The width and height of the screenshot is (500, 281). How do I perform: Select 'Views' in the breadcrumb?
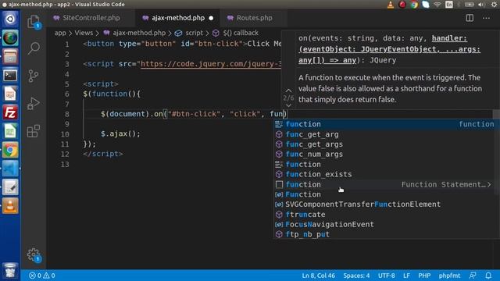(84, 33)
